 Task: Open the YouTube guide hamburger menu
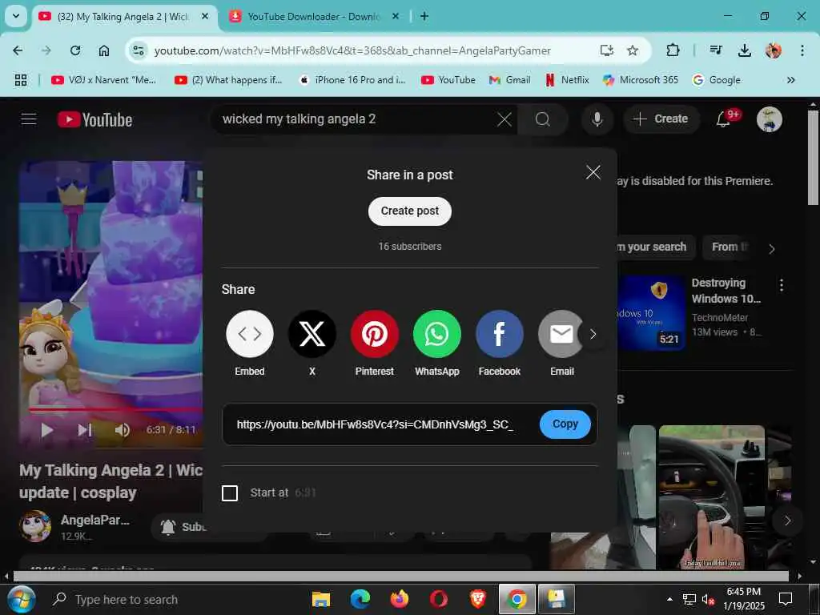tap(29, 119)
